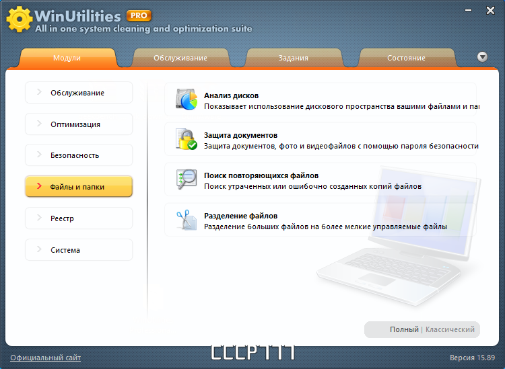Open the round dropdown arrow menu button

(482, 57)
